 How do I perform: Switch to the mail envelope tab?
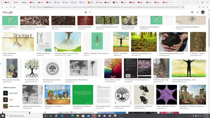point(40,2)
